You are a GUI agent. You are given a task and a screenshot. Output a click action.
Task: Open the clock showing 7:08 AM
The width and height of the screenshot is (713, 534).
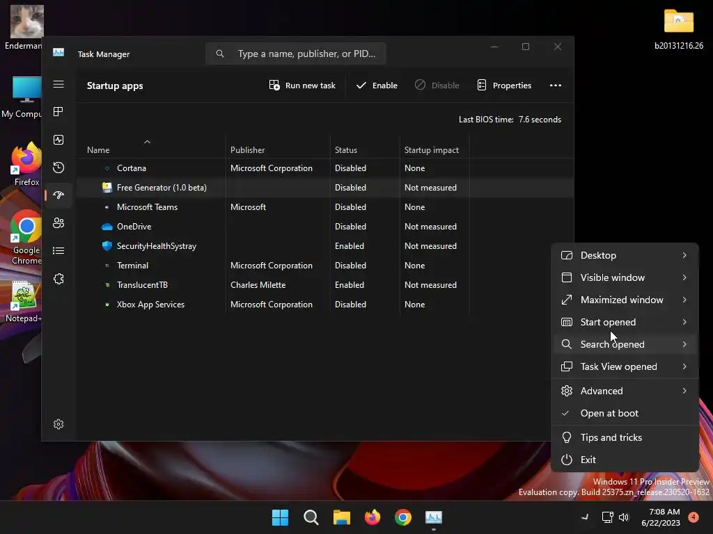pos(661,517)
